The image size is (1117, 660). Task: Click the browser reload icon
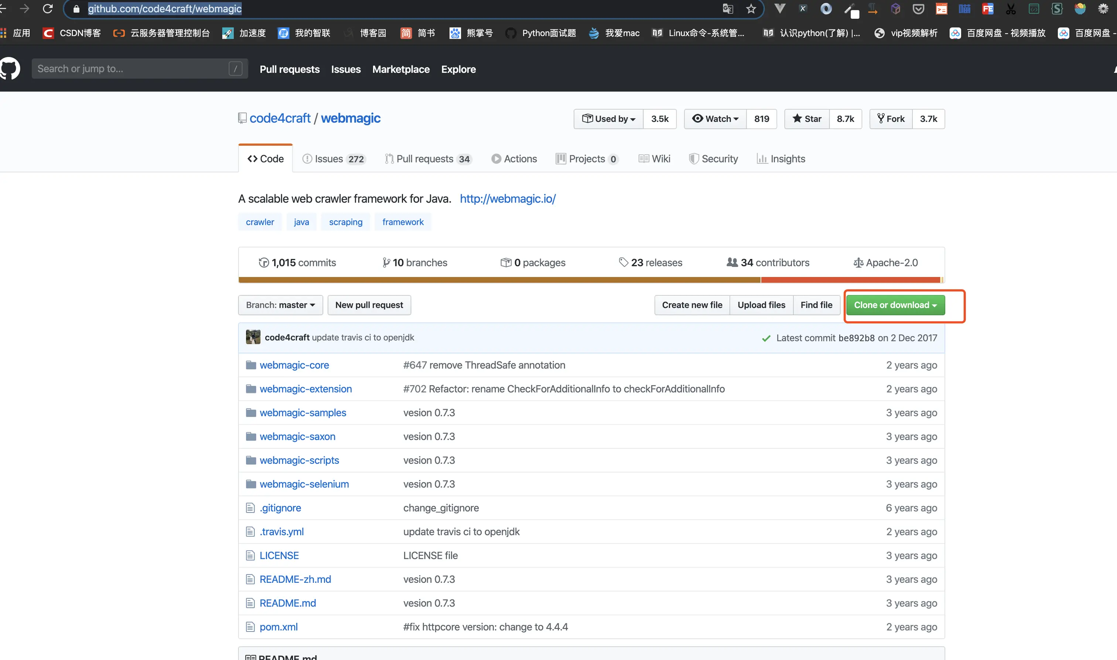click(x=48, y=8)
